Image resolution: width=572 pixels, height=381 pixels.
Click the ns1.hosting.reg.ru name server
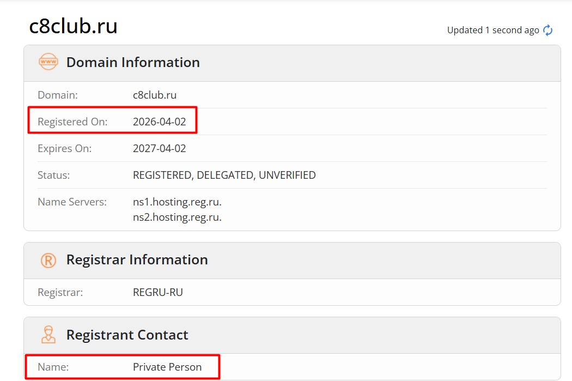[177, 202]
